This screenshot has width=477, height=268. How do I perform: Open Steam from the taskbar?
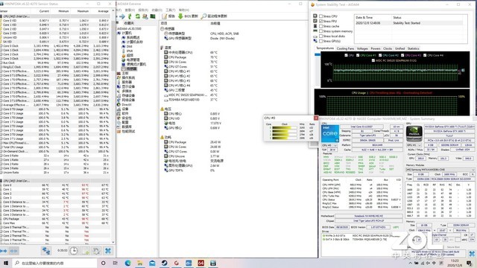click(164, 263)
